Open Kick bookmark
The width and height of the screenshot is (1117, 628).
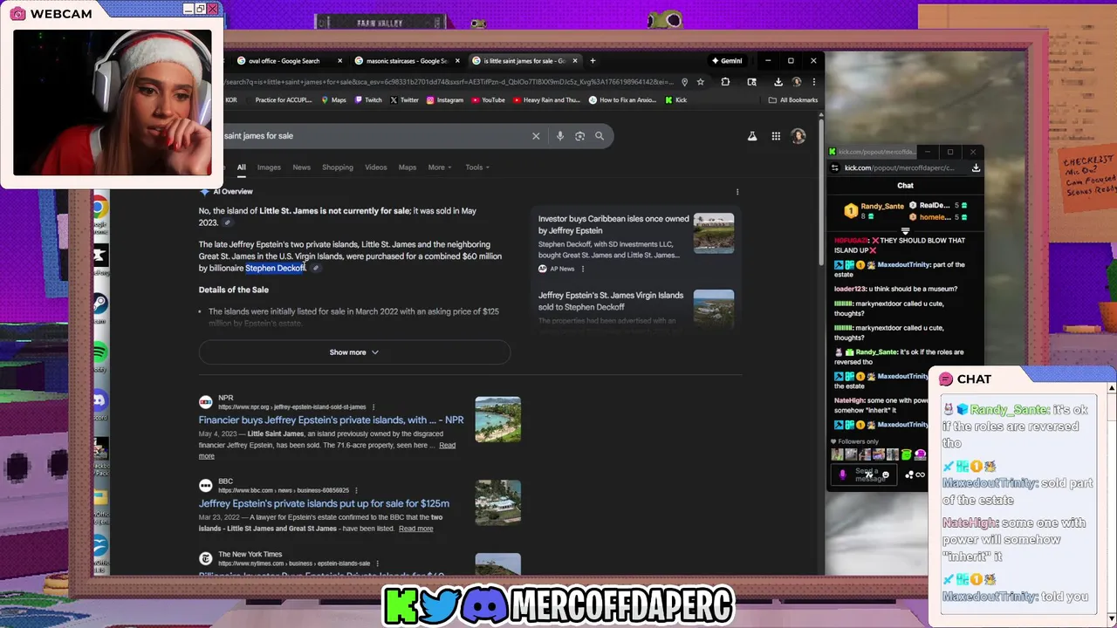pyautogui.click(x=676, y=100)
